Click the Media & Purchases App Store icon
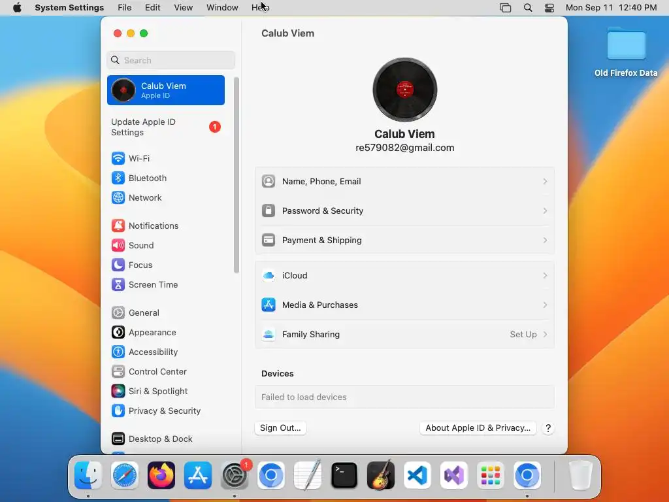Image resolution: width=669 pixels, height=502 pixels. tap(269, 305)
